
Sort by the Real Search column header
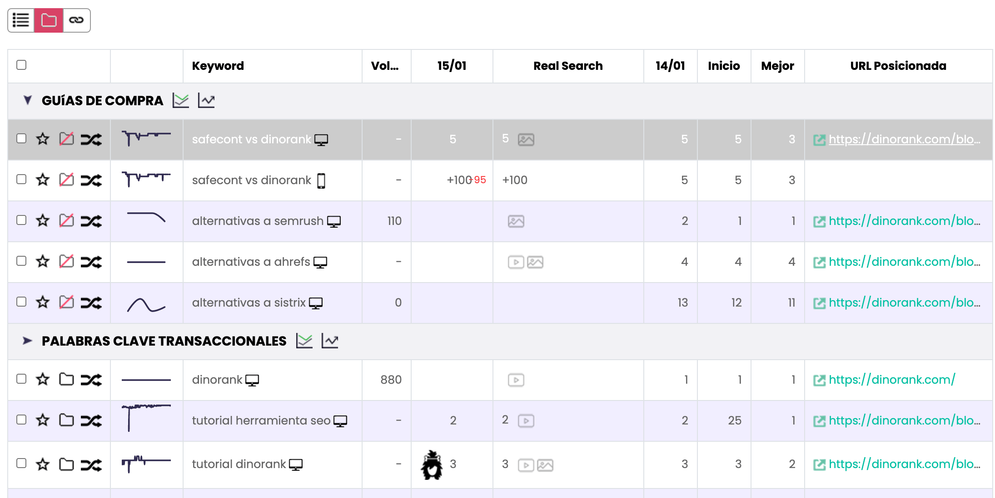(x=568, y=66)
